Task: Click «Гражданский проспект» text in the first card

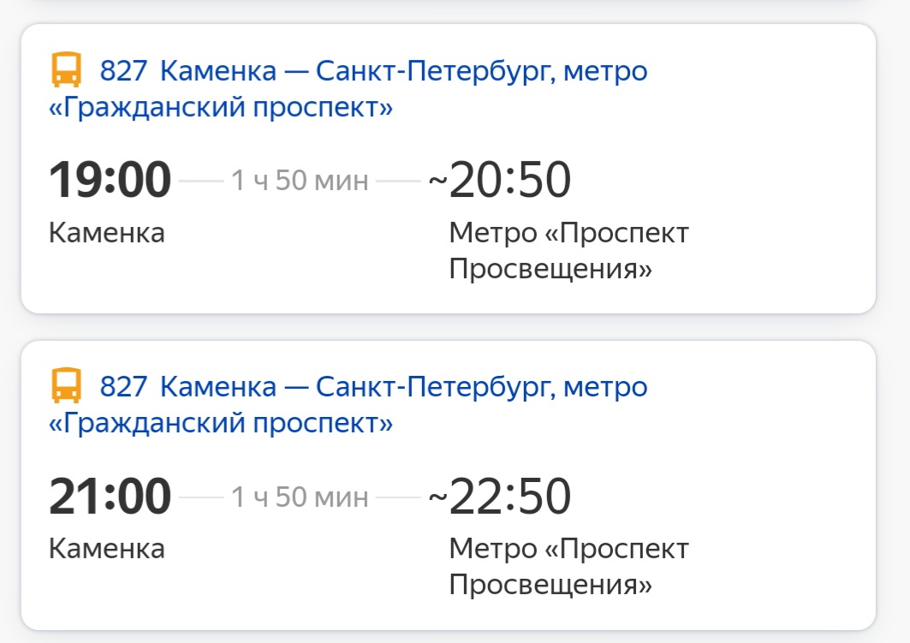Action: [221, 109]
